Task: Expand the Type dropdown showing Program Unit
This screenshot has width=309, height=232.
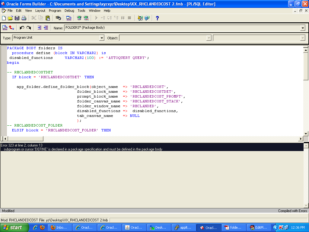Action: click(x=102, y=38)
